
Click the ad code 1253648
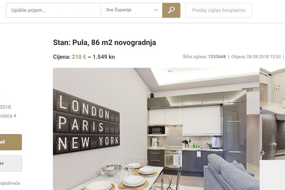[x=217, y=57]
